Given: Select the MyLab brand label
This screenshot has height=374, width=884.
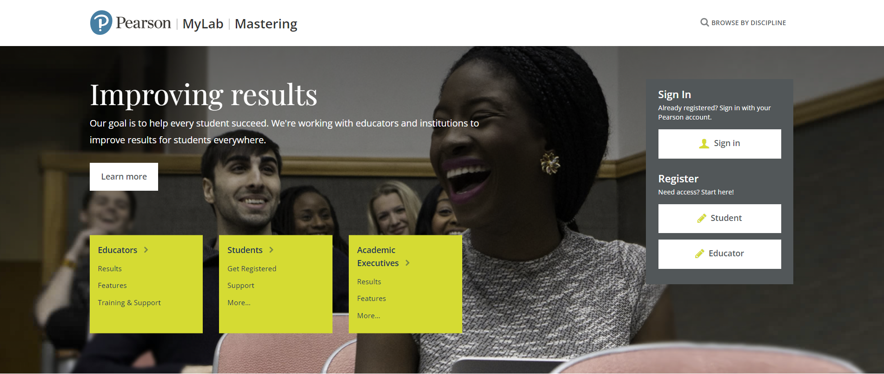Looking at the screenshot, I should point(203,24).
